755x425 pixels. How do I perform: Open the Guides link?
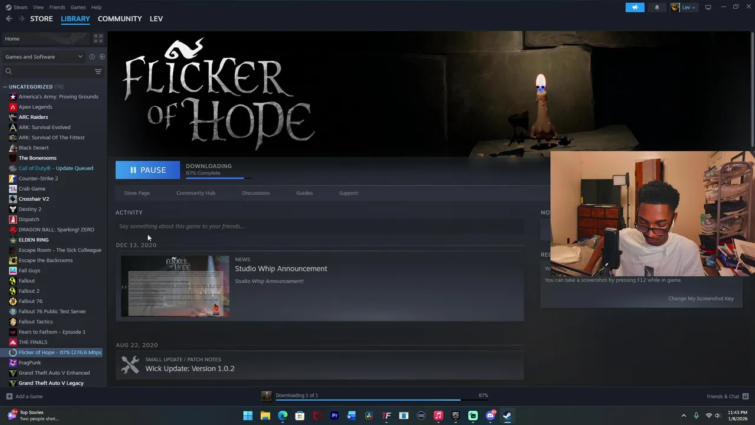click(304, 193)
